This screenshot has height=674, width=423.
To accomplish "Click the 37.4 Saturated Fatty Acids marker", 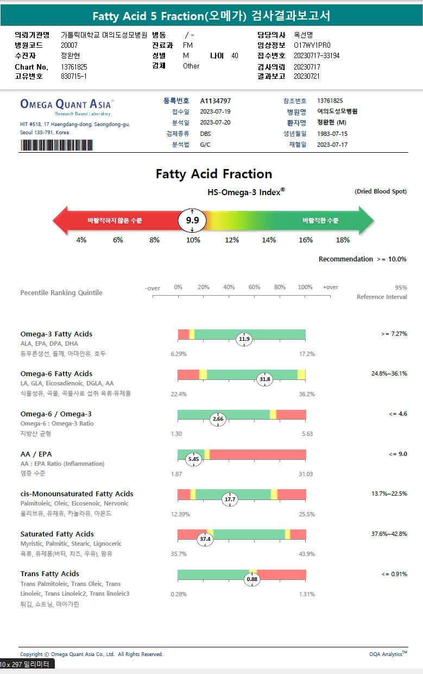I will click(205, 539).
